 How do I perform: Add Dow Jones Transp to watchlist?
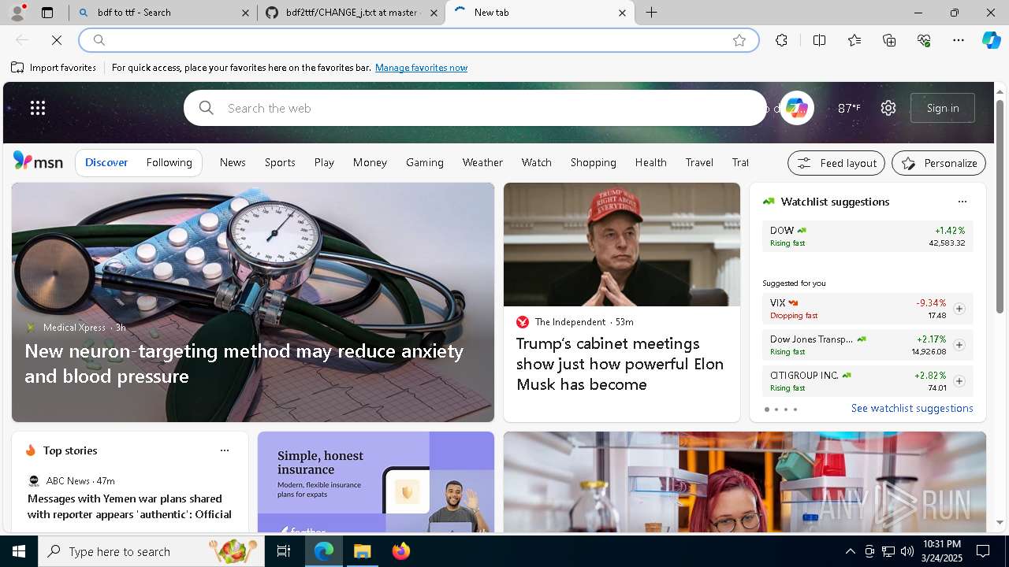959,345
